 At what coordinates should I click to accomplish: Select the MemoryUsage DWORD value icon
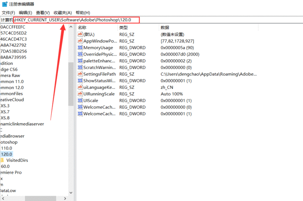click(80, 48)
